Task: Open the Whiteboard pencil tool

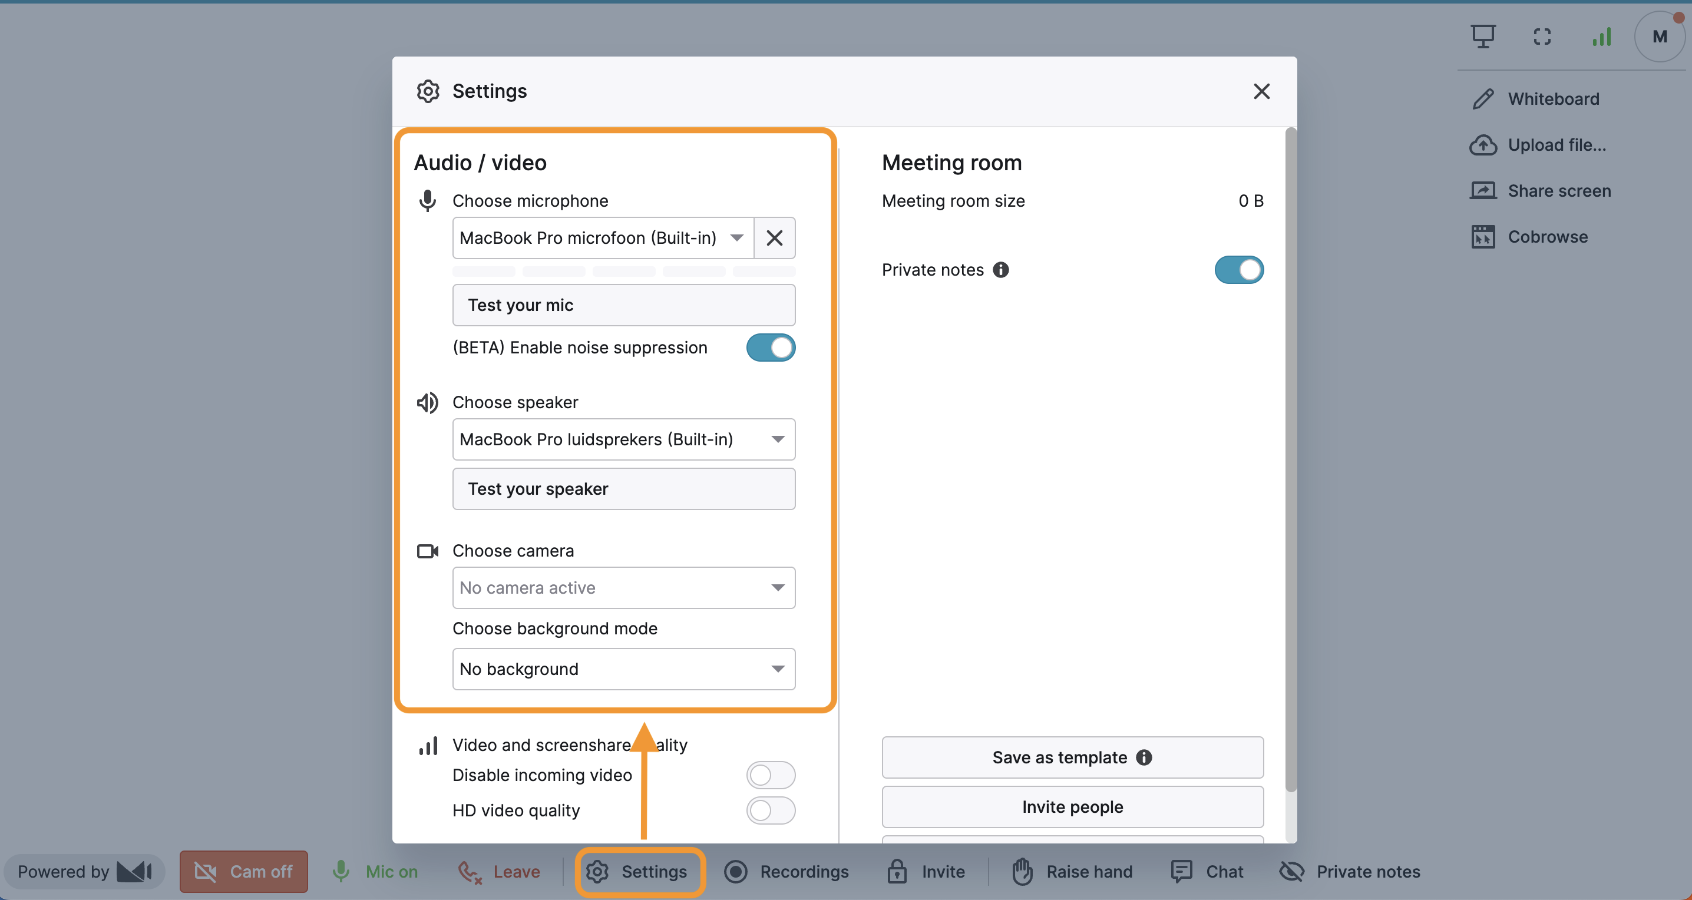Action: 1483,99
